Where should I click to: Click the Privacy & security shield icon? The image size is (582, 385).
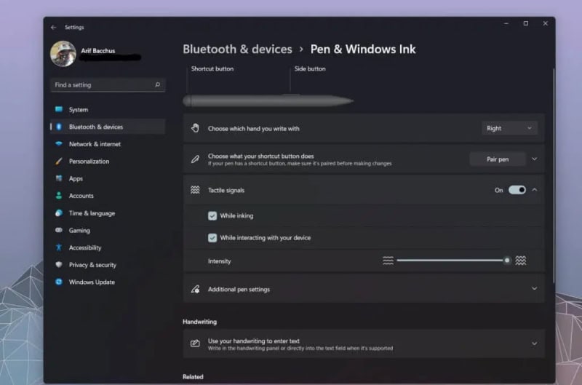click(x=59, y=265)
